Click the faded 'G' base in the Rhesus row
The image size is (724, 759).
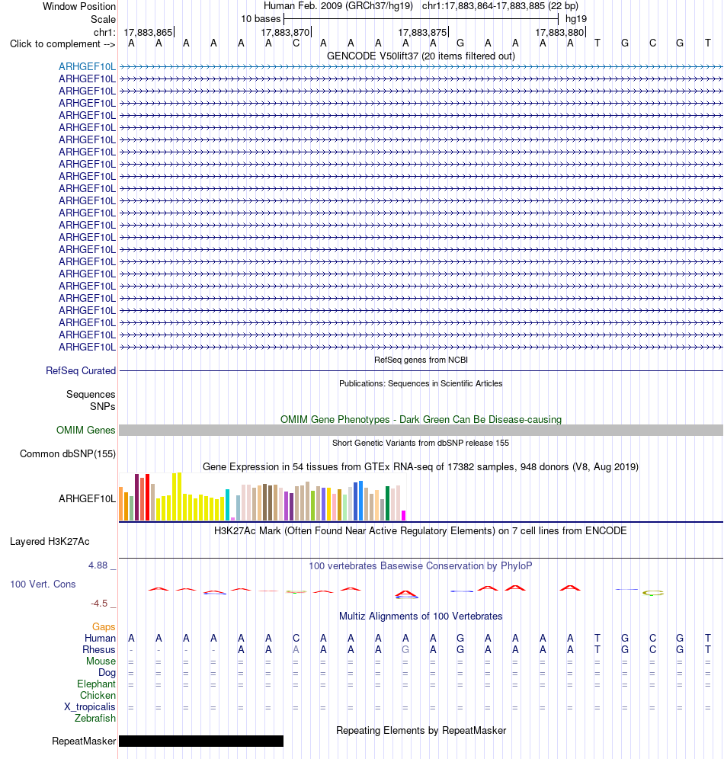click(x=405, y=649)
